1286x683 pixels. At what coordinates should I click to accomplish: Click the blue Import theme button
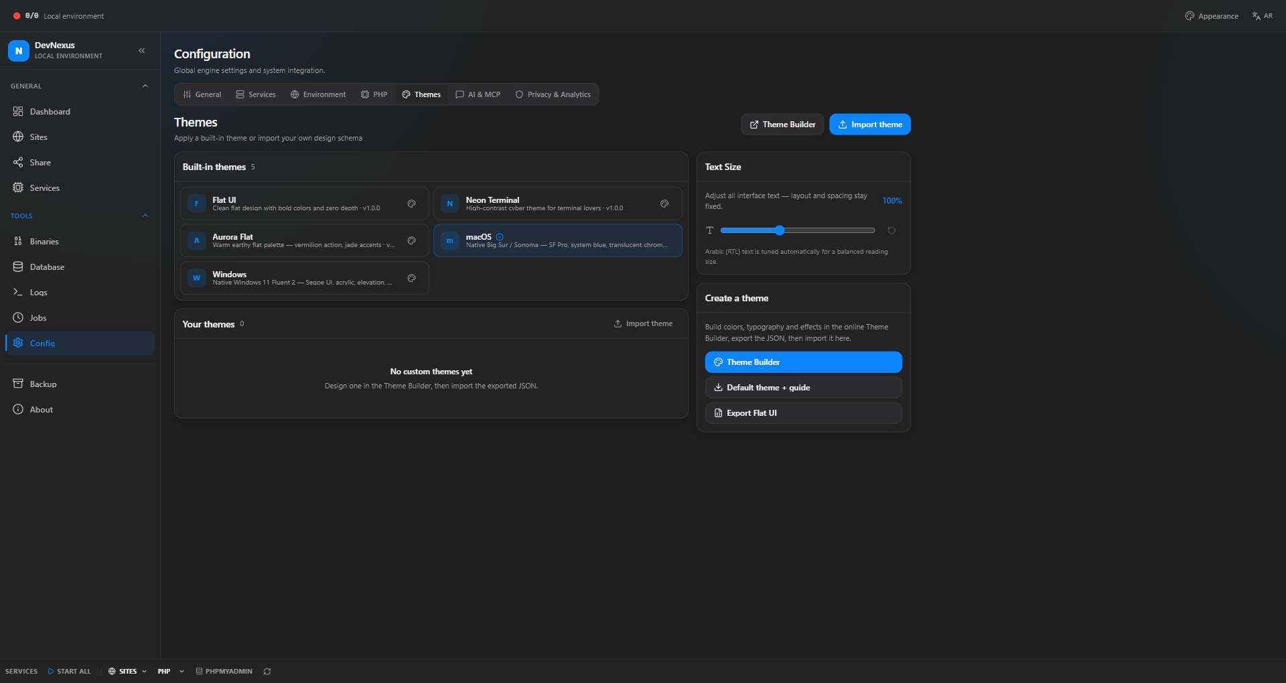[x=870, y=125]
